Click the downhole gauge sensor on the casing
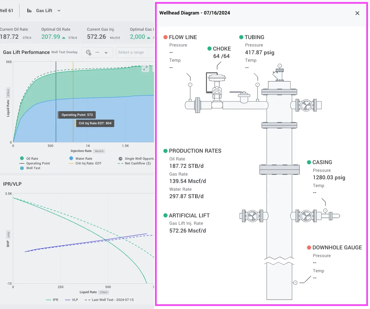 295,283
